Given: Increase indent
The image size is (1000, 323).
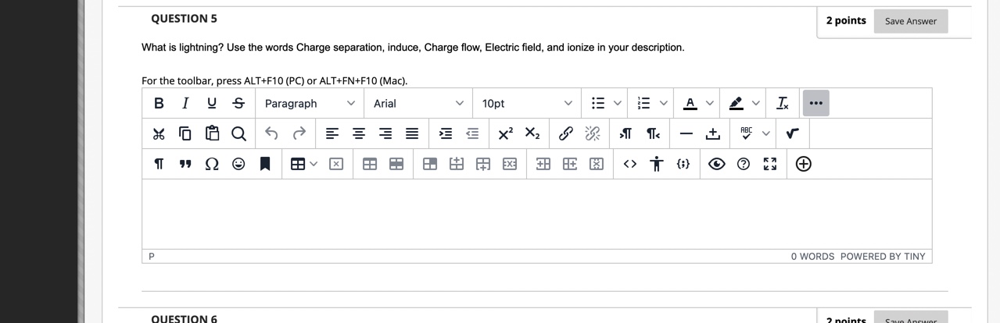Looking at the screenshot, I should pyautogui.click(x=446, y=134).
